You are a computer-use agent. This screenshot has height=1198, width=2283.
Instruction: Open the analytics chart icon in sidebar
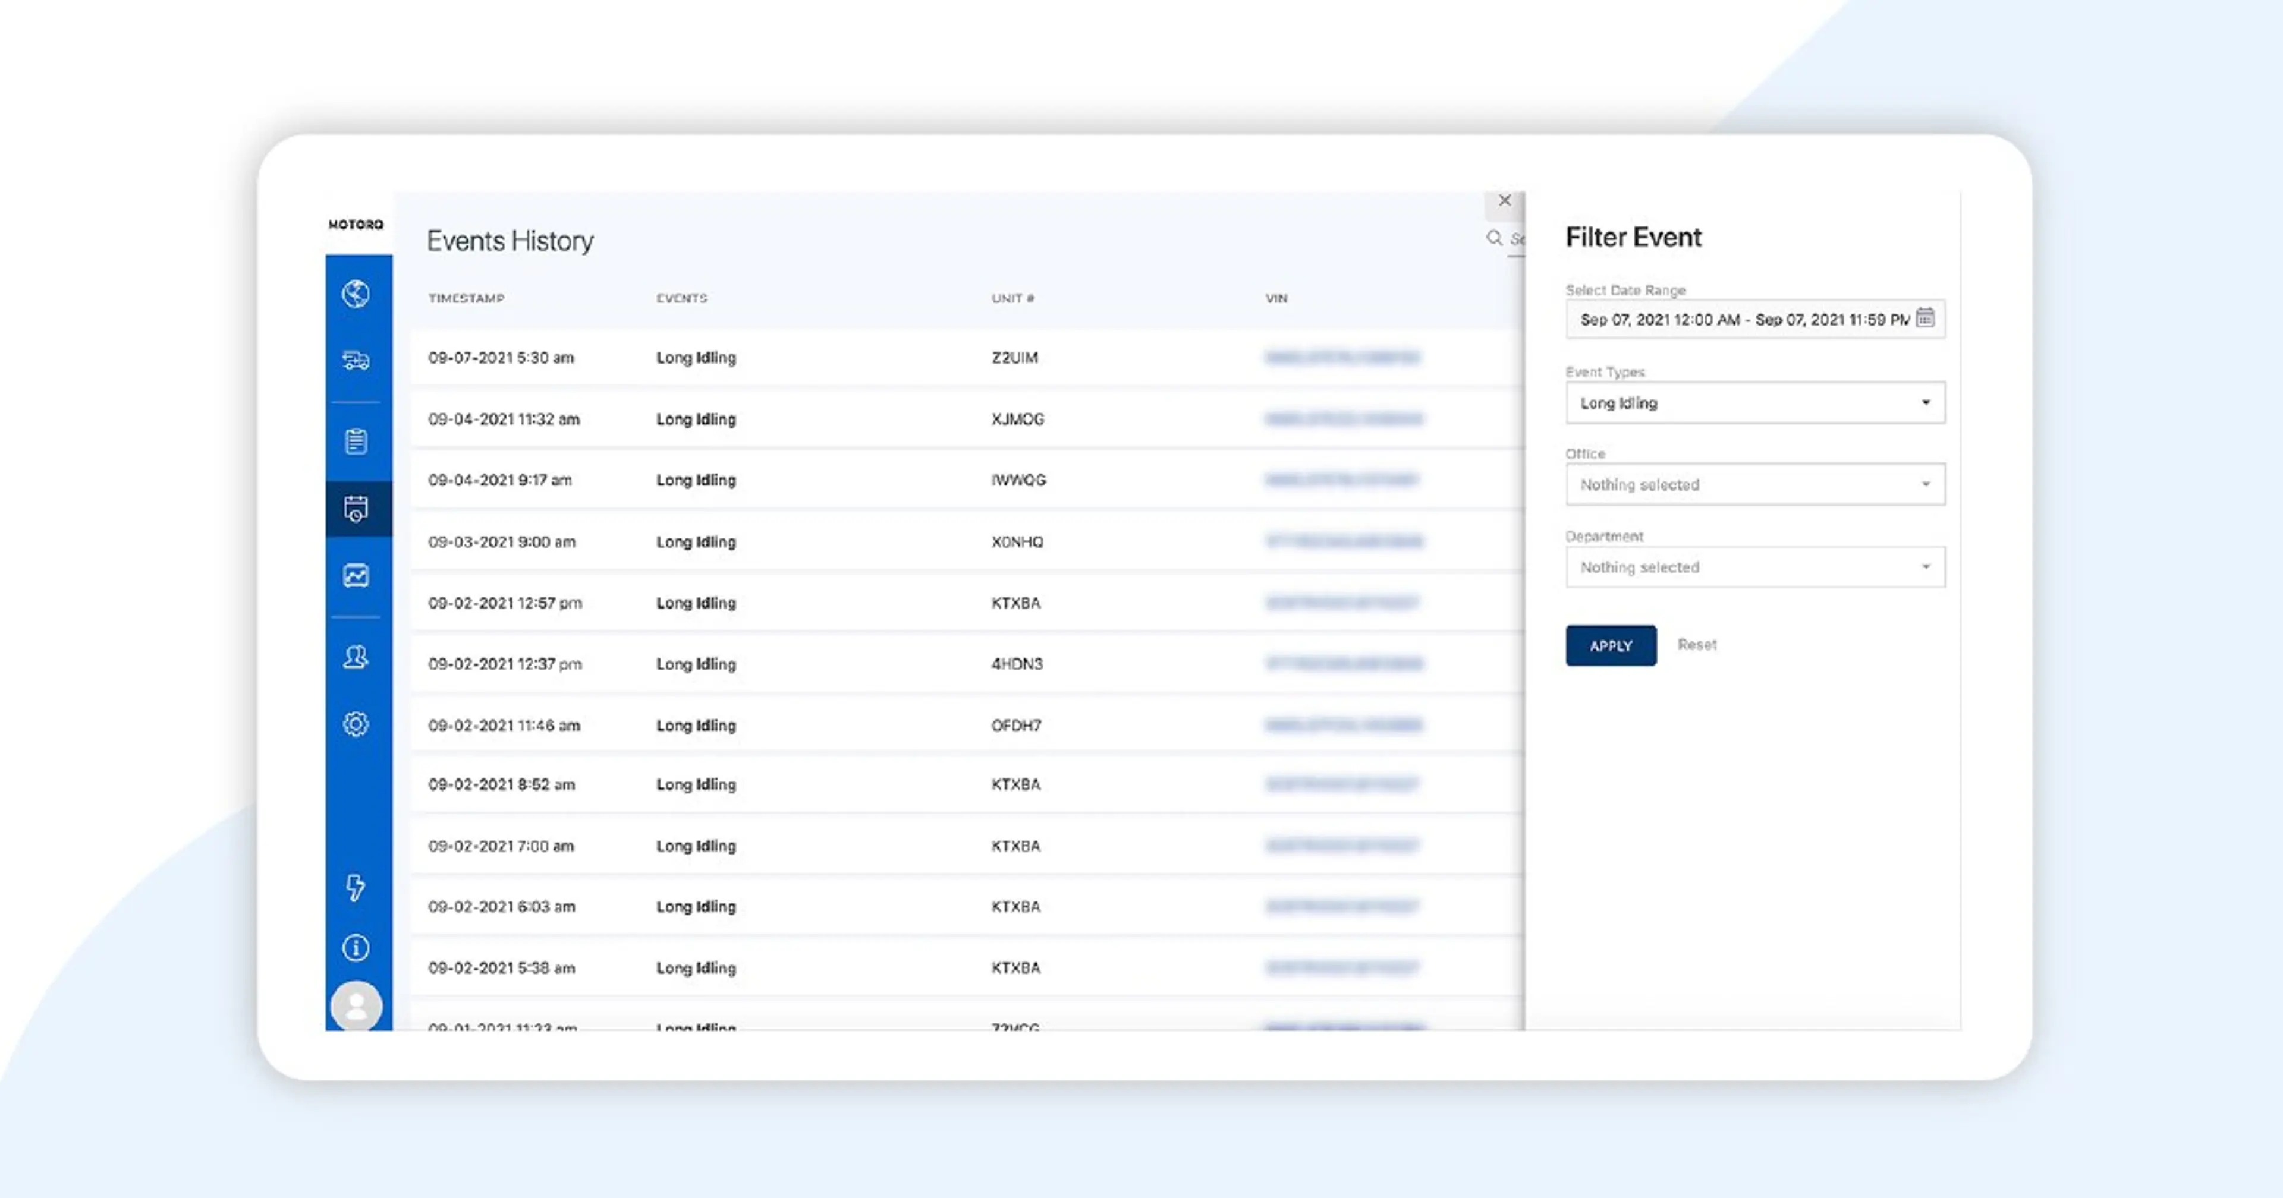click(356, 576)
